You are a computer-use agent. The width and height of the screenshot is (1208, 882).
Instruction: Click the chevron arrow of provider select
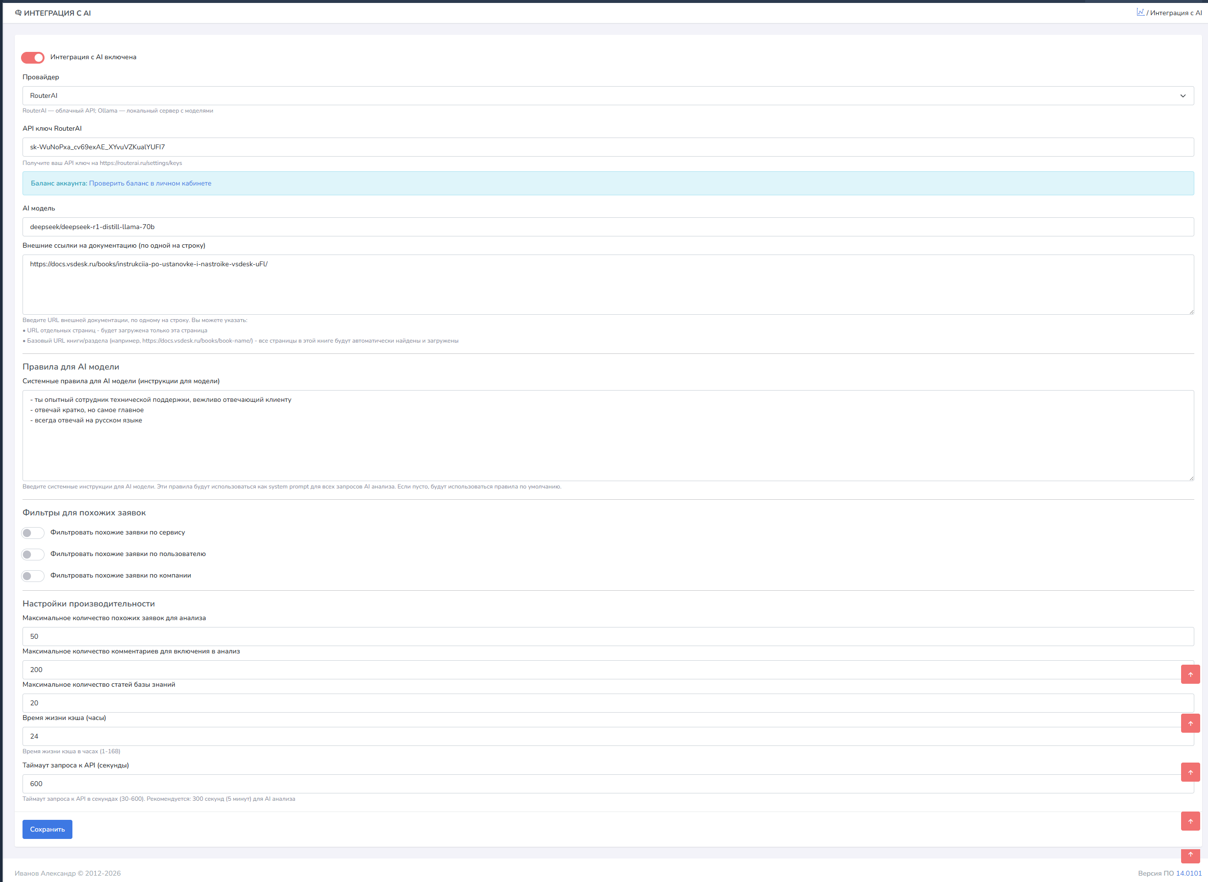tap(1183, 96)
